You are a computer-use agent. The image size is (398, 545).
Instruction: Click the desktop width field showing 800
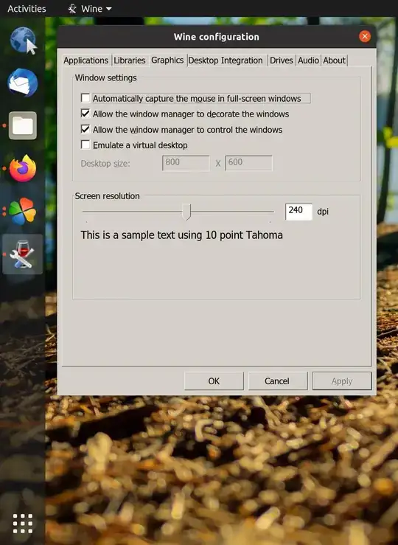tap(186, 163)
